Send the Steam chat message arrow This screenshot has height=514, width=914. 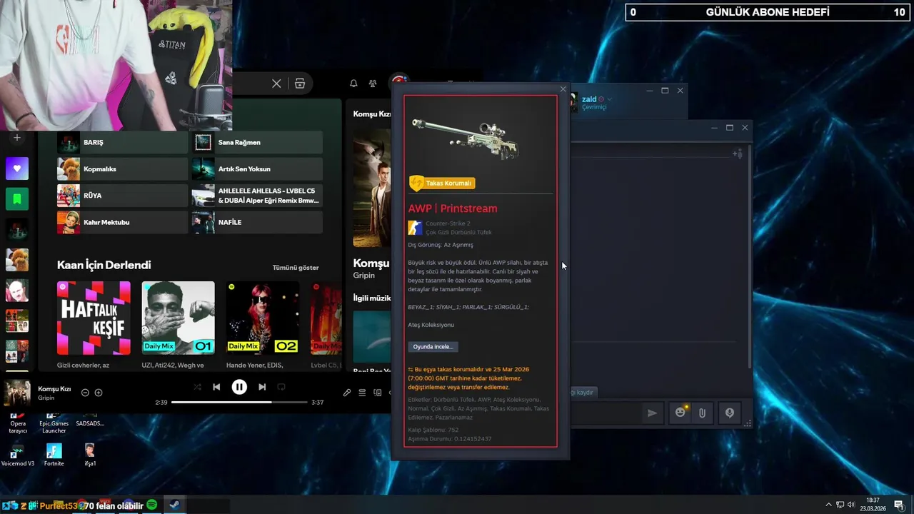pyautogui.click(x=652, y=413)
